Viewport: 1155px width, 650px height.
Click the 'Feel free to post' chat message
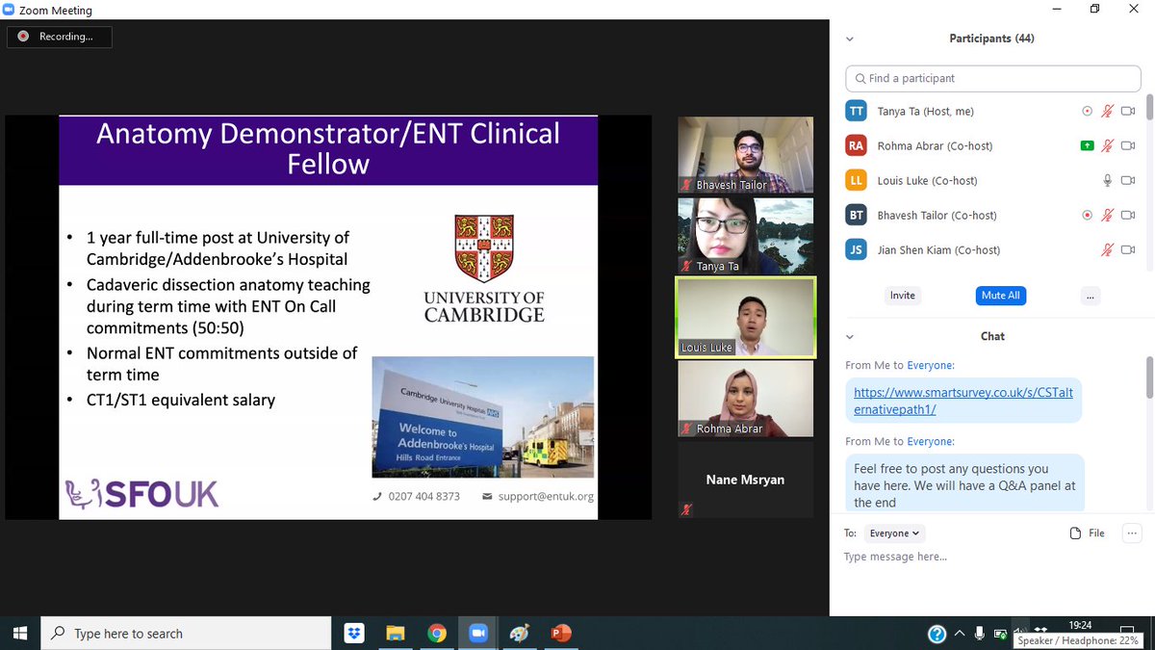click(x=965, y=485)
